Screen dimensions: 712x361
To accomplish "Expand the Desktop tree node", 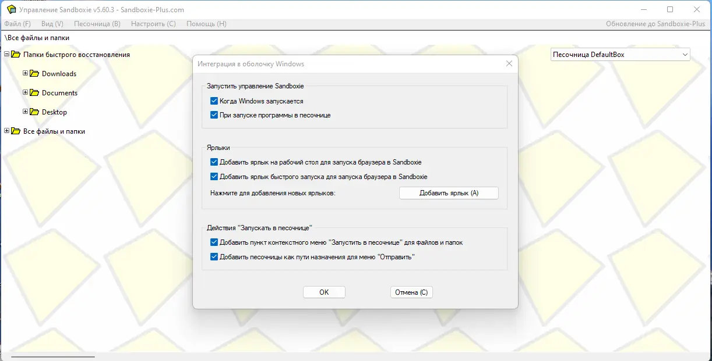I will [x=25, y=112].
